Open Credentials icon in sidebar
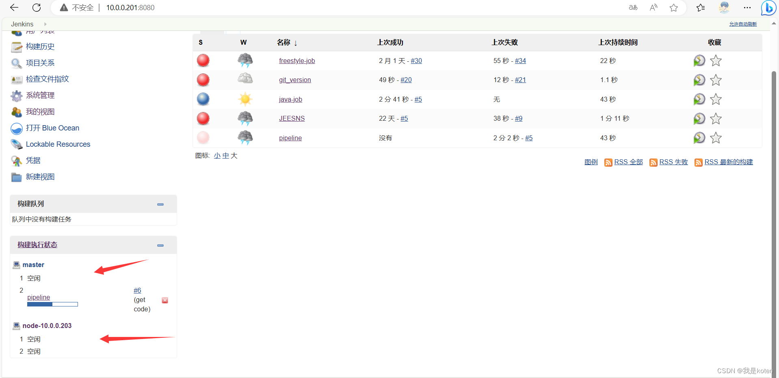 pos(17,161)
